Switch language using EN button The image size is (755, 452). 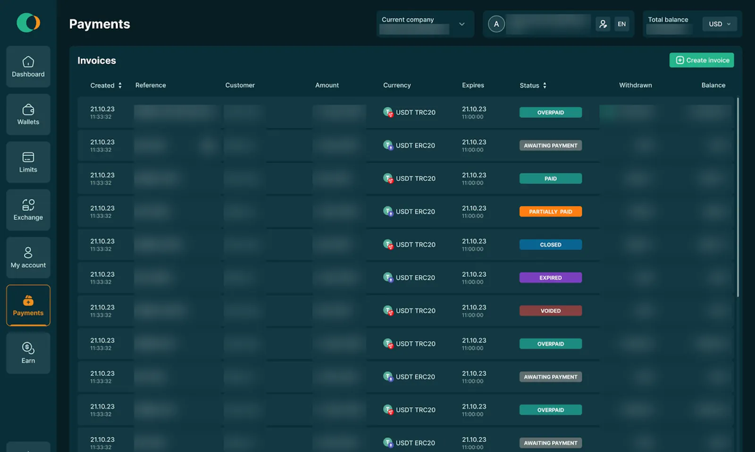[621, 24]
